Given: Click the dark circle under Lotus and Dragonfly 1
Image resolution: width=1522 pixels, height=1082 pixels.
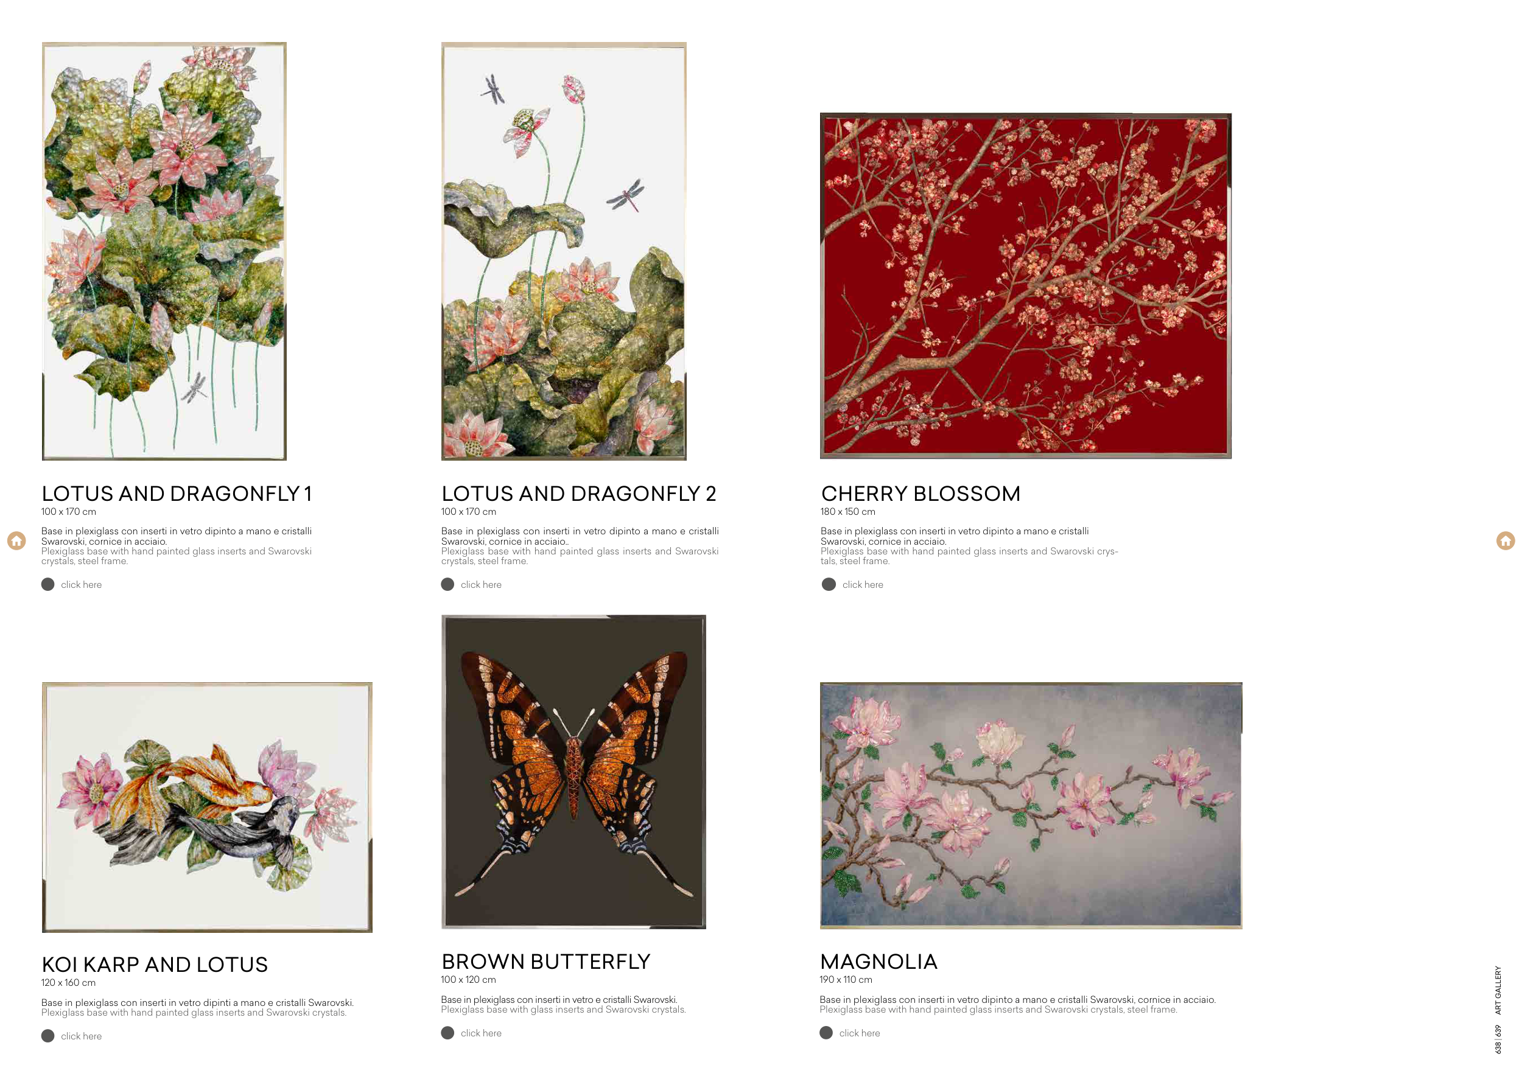Looking at the screenshot, I should click(x=48, y=584).
